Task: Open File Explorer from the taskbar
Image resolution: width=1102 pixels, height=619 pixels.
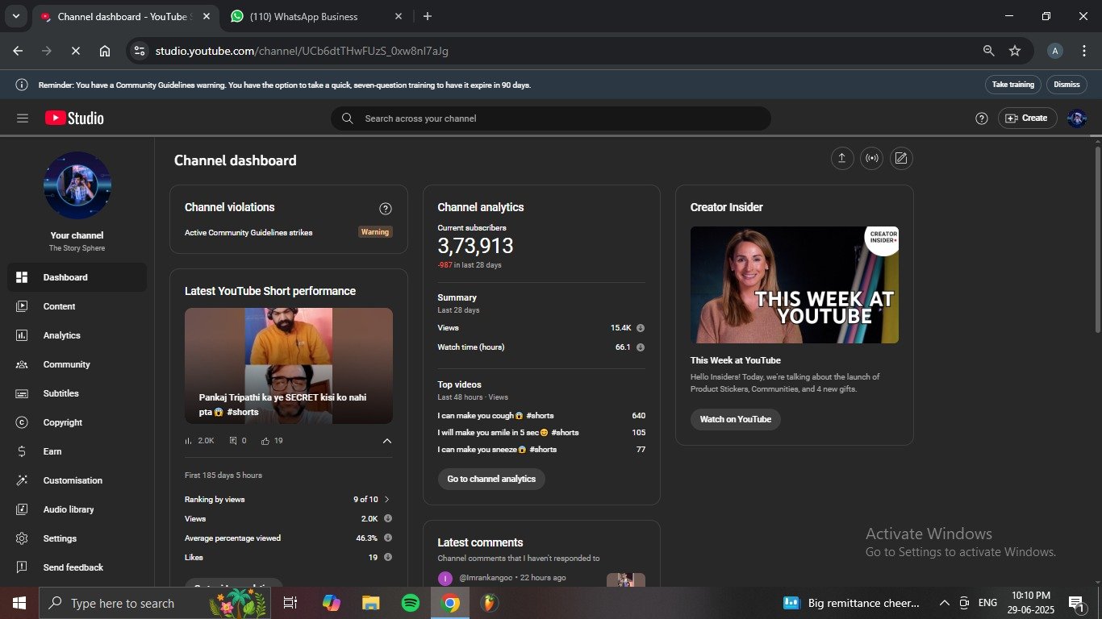Action: [x=371, y=603]
